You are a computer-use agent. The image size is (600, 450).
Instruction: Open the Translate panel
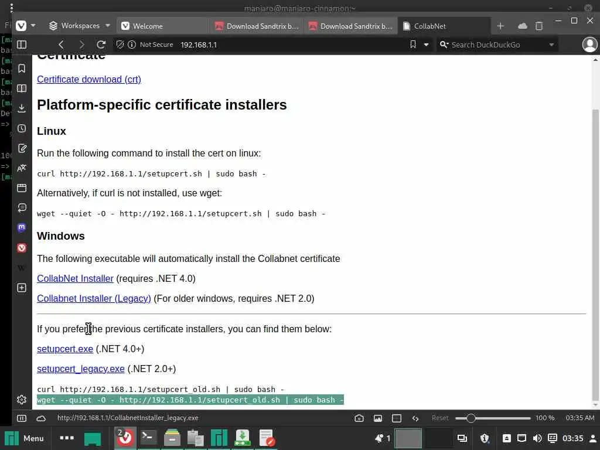pyautogui.click(x=22, y=168)
